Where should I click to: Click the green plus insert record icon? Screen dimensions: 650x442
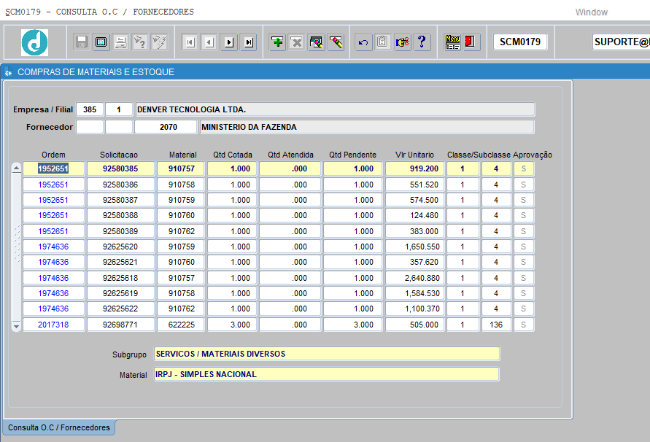coord(277,42)
